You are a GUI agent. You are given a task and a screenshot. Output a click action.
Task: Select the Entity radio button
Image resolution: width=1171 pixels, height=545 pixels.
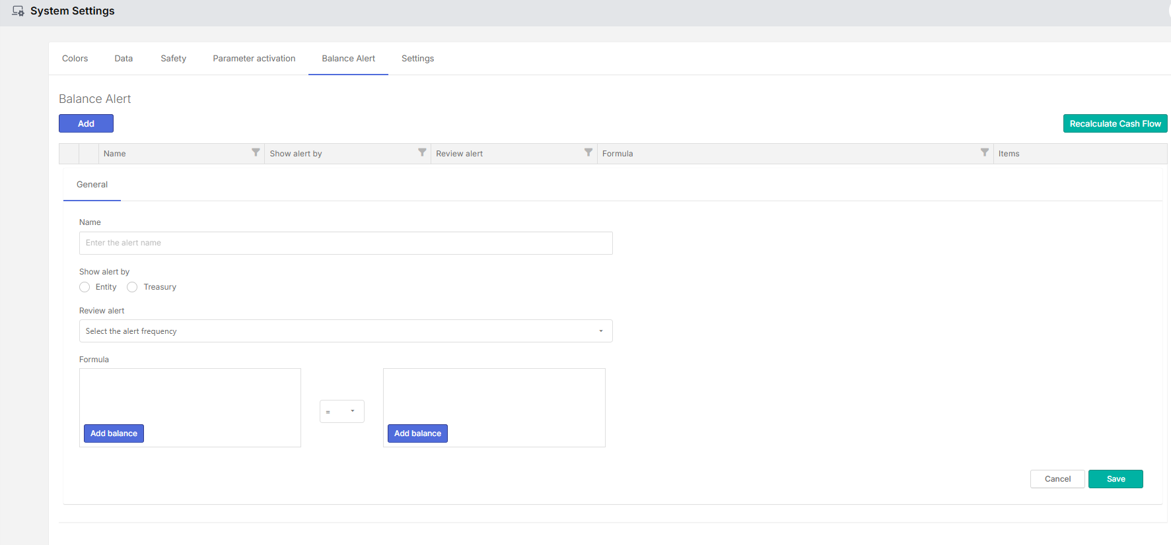point(85,287)
